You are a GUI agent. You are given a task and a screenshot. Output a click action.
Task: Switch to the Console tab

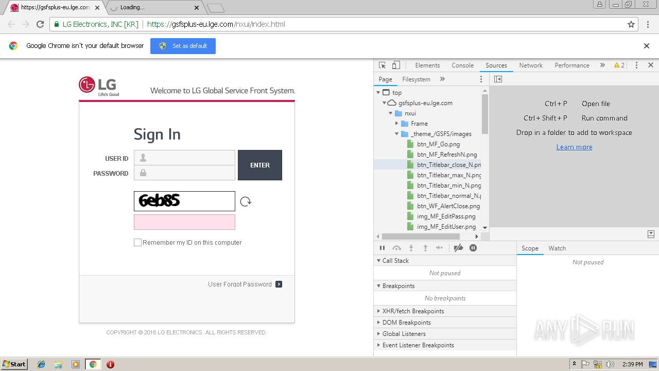click(x=462, y=65)
